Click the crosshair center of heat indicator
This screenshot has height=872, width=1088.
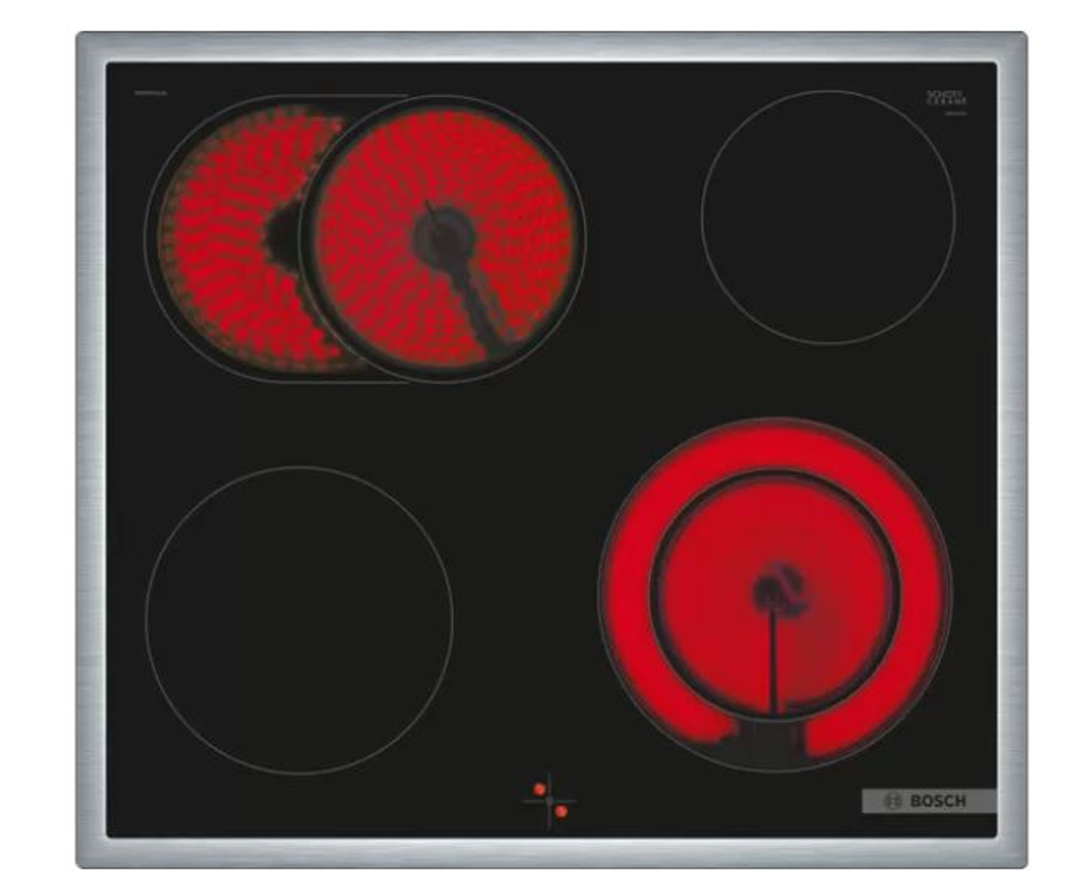(x=550, y=801)
